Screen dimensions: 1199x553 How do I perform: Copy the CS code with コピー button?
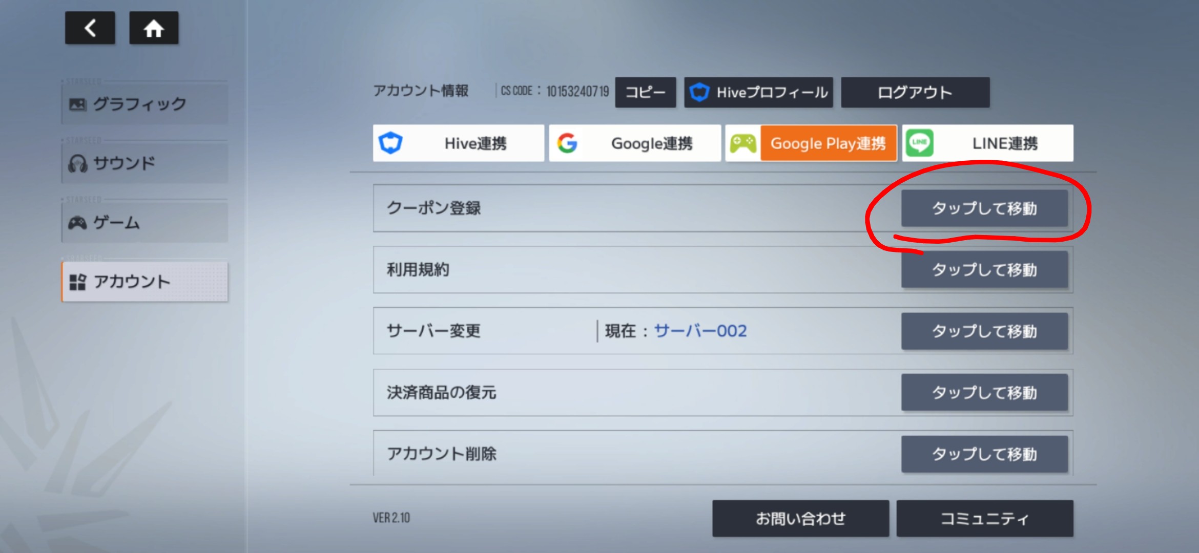(x=645, y=93)
